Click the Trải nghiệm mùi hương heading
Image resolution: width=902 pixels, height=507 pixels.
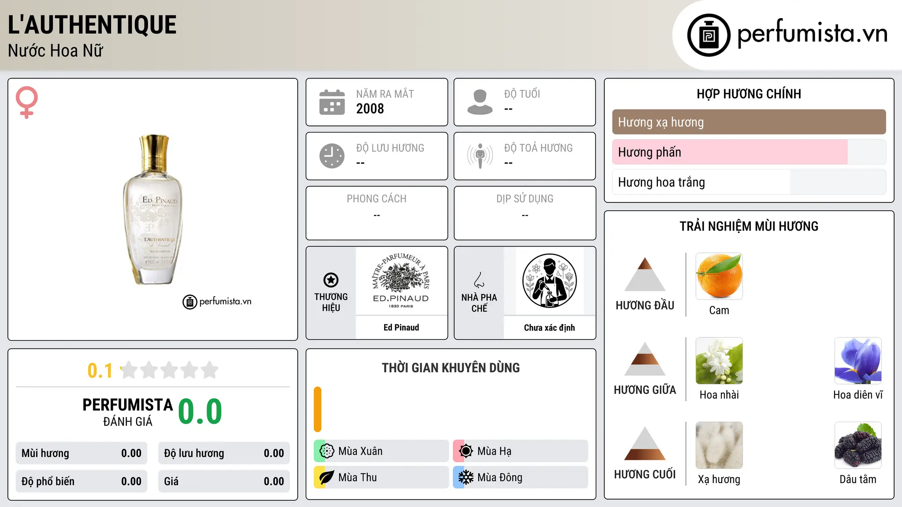click(749, 226)
